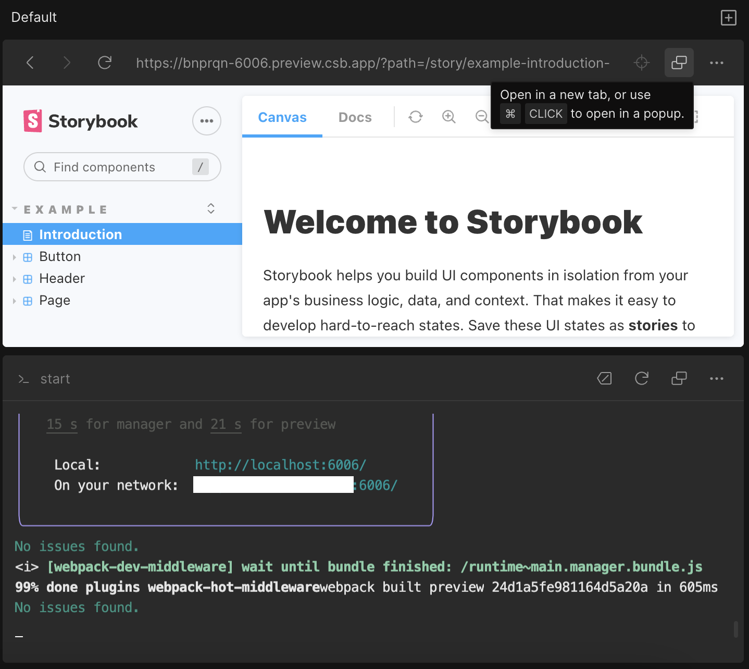The width and height of the screenshot is (749, 669).
Task: Expand the Header component tree
Action: pos(15,279)
